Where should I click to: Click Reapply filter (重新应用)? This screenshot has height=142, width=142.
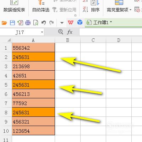65,10
